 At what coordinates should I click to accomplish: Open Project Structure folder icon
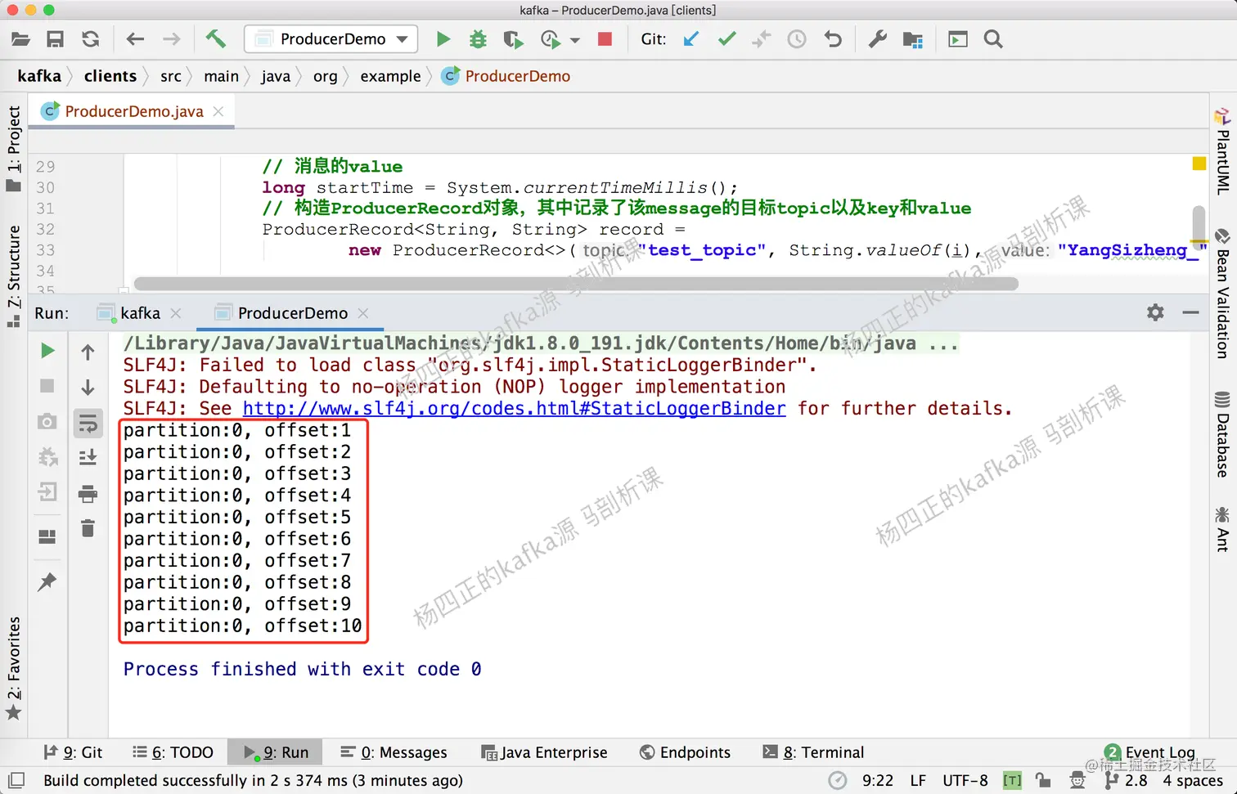tap(913, 39)
